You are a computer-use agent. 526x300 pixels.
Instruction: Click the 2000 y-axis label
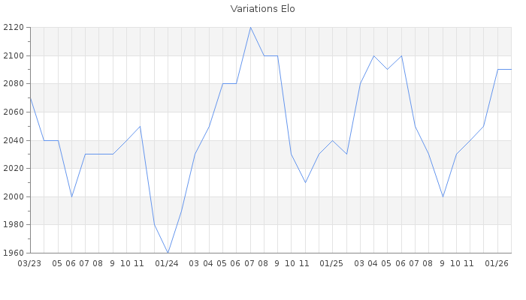(13, 196)
